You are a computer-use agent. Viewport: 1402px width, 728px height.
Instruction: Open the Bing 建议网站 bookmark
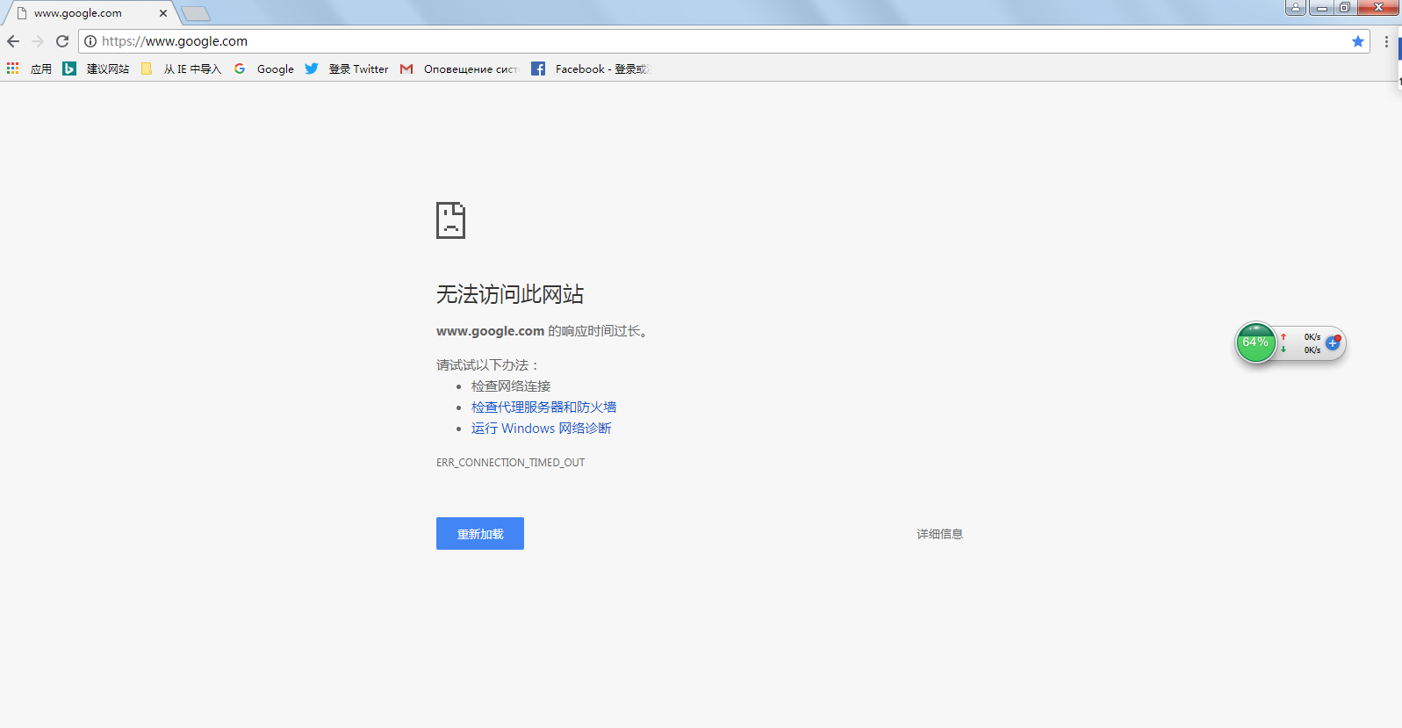(96, 68)
